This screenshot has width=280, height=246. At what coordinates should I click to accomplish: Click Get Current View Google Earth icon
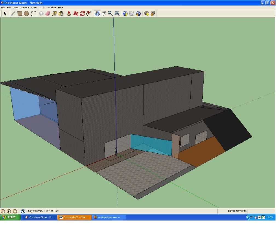point(125,14)
